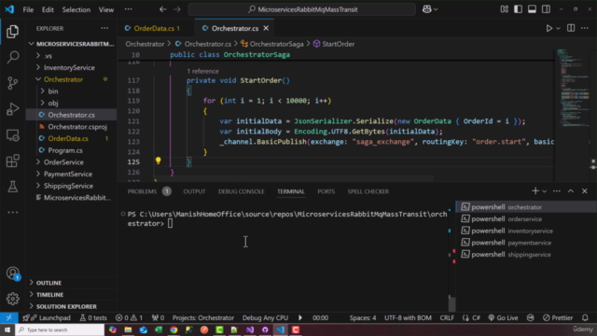597x336 pixels.
Task: Open Explorer views and more actions menu
Action: pos(104,28)
